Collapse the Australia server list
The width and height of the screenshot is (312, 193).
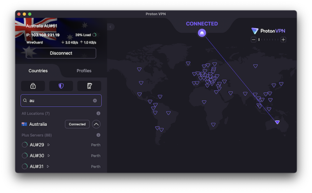point(96,124)
